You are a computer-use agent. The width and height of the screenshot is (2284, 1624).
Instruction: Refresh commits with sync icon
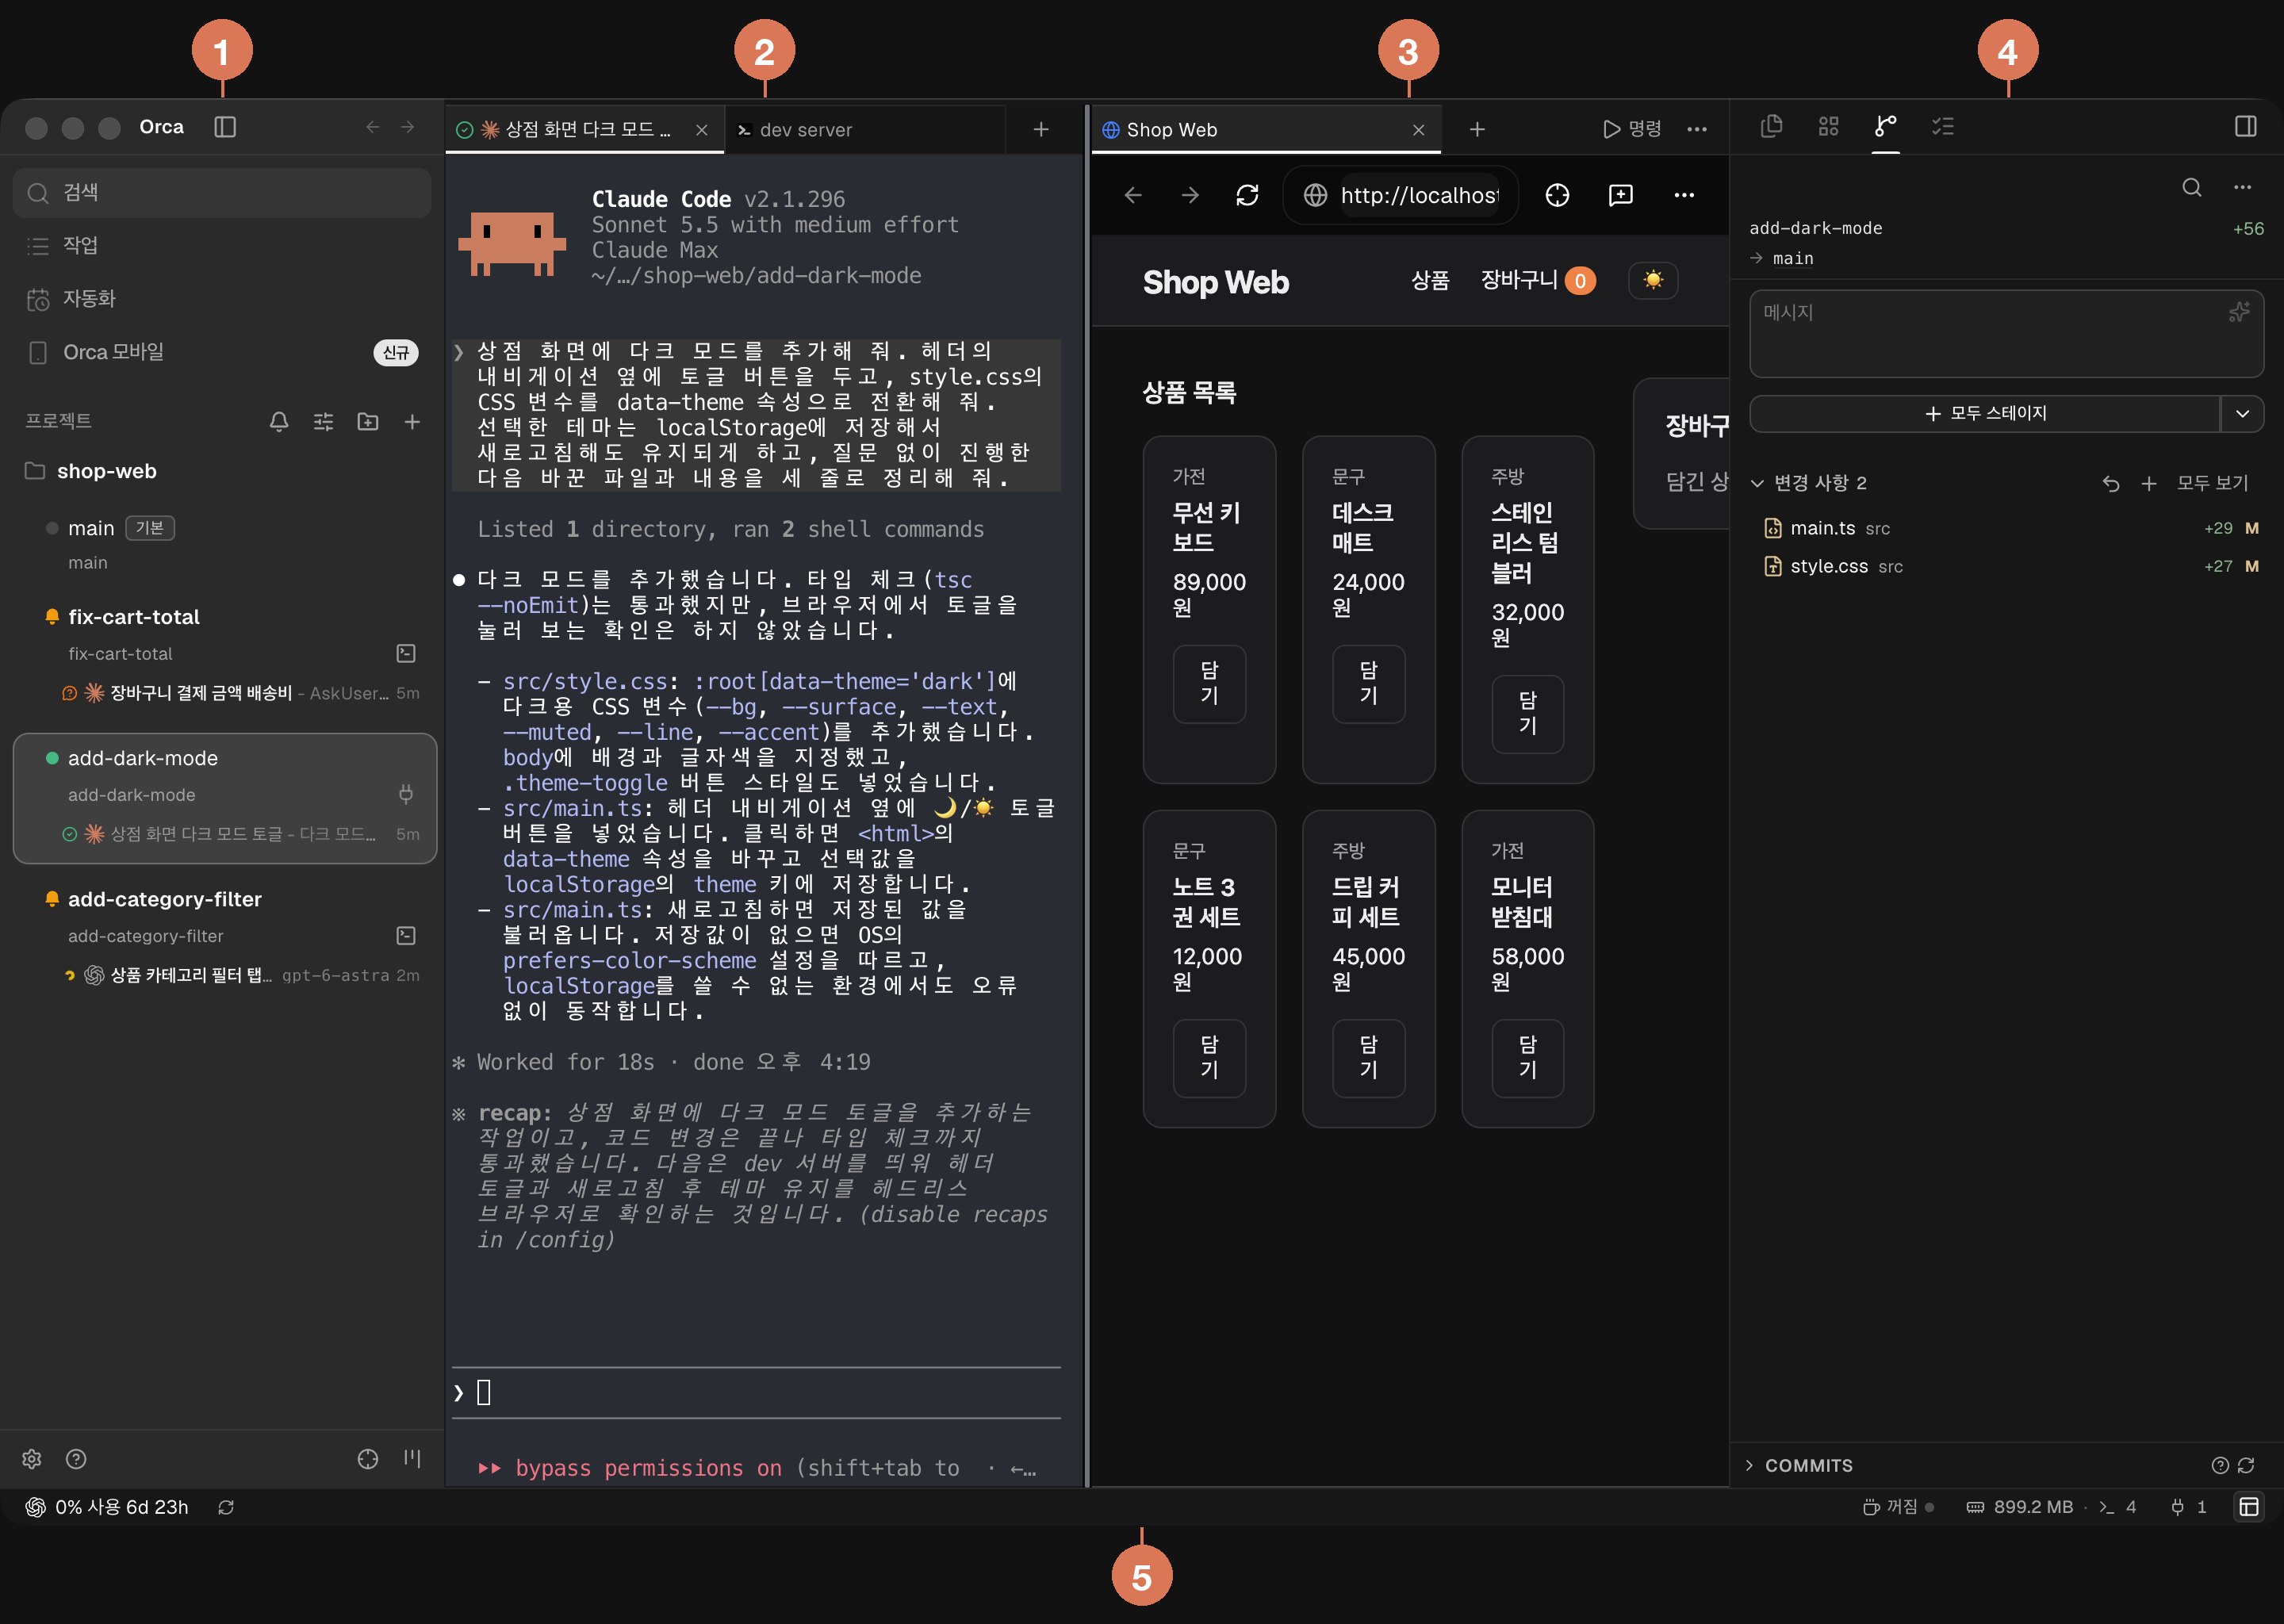(x=2246, y=1465)
